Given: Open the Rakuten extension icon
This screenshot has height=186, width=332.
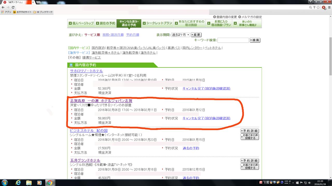Looking at the screenshot, I should tap(324, 7).
